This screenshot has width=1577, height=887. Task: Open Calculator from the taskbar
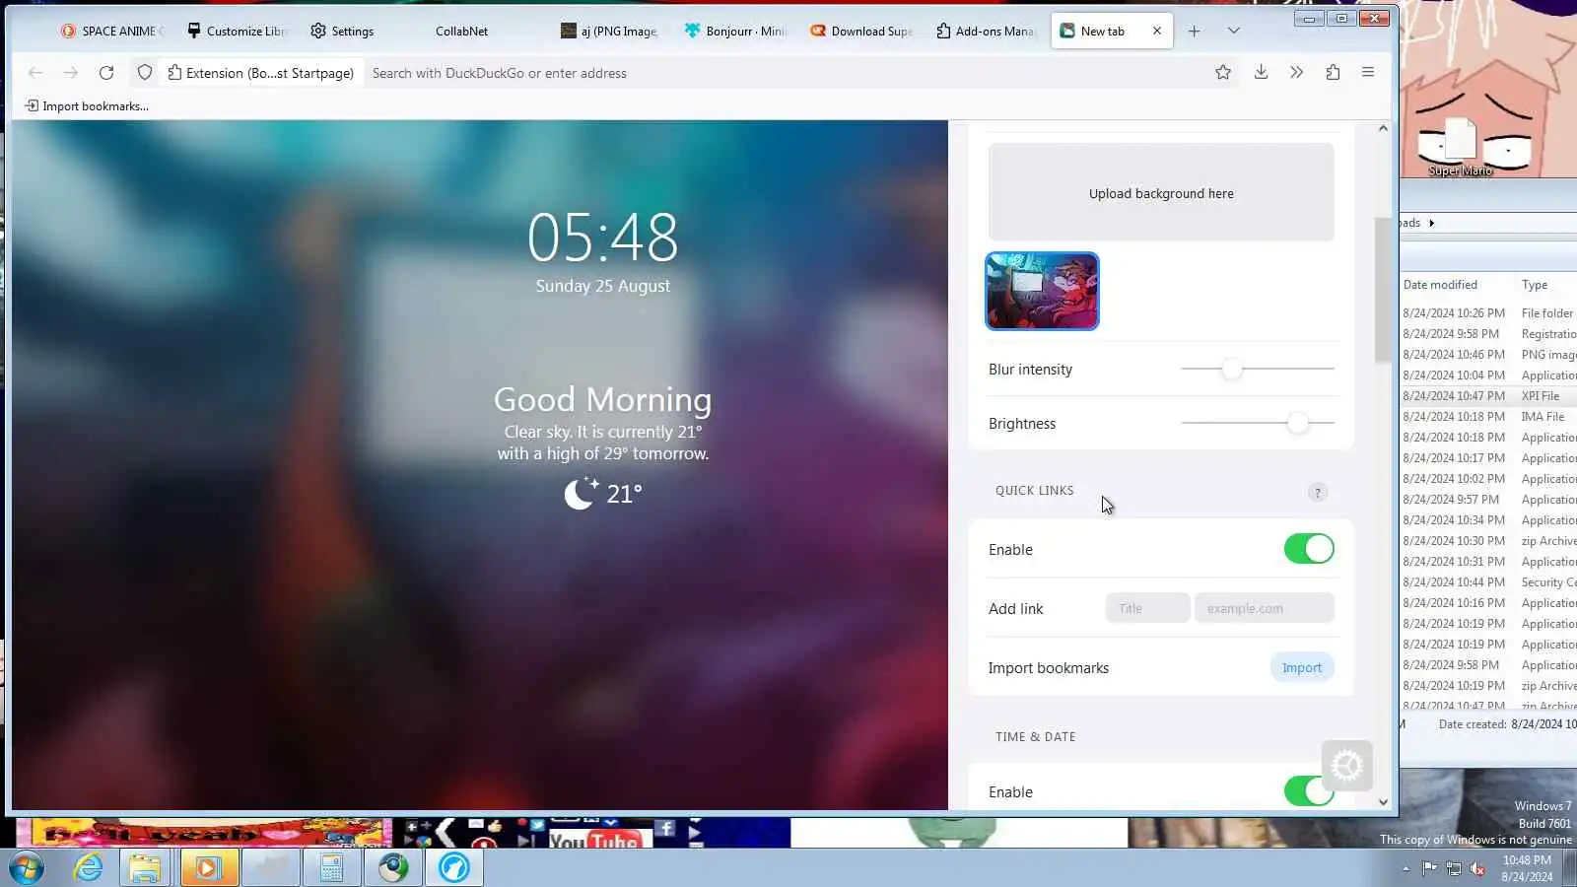click(331, 867)
